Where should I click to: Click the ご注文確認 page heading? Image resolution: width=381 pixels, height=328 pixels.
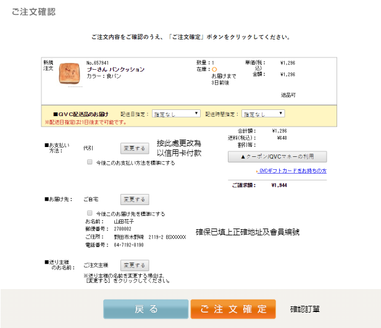[x=32, y=13]
